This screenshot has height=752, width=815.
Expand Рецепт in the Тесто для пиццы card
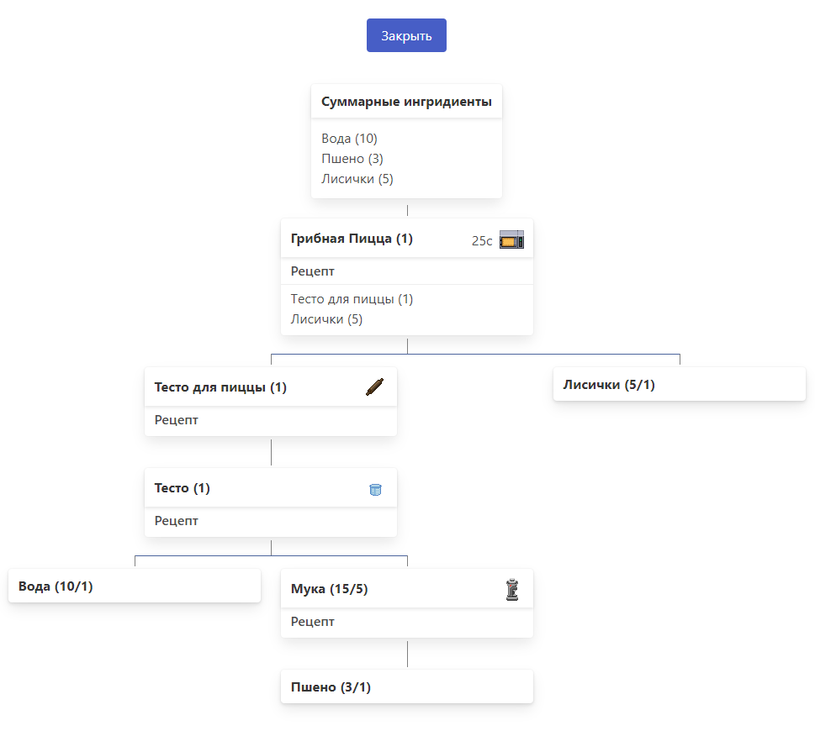click(x=177, y=420)
